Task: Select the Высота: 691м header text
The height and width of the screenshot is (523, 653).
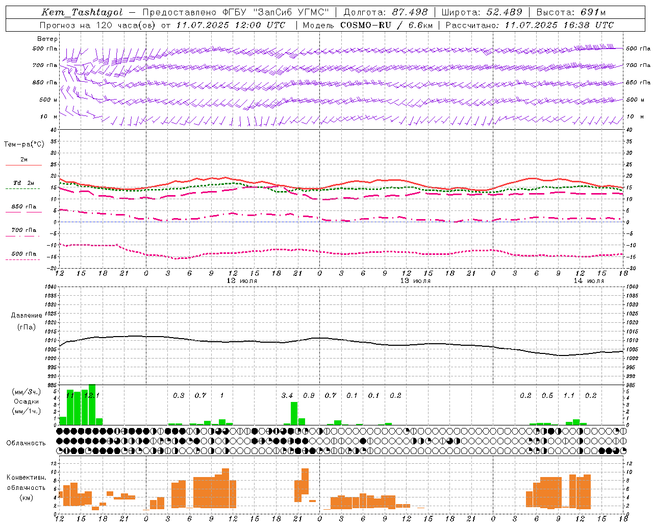Action: (x=570, y=12)
